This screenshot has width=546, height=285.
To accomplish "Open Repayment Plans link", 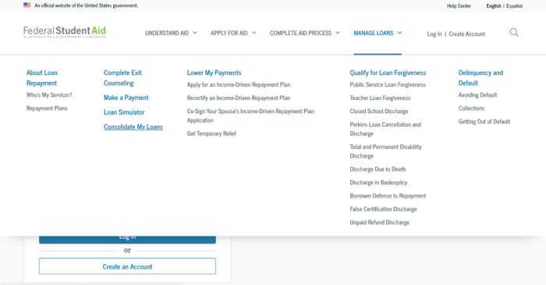I will pos(47,108).
